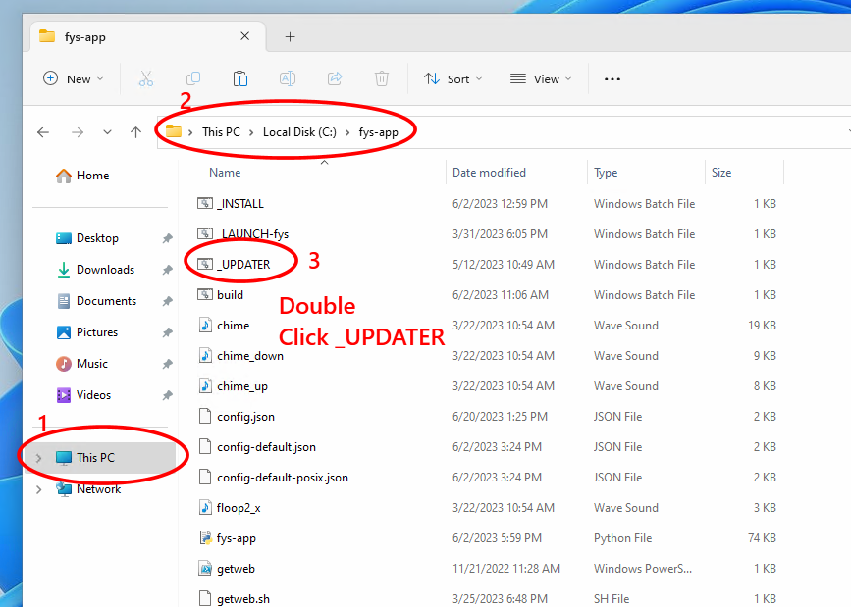This screenshot has height=607, width=851.
Task: Open Downloads in quick access
Action: [x=96, y=270]
